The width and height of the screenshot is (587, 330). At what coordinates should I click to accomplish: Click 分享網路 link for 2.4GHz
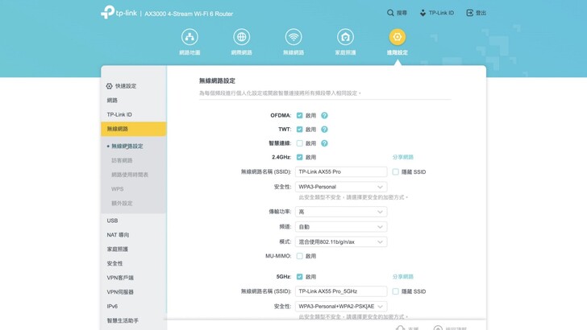402,157
